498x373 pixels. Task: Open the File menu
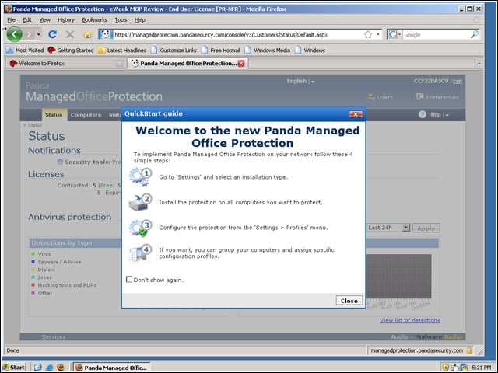pyautogui.click(x=11, y=19)
